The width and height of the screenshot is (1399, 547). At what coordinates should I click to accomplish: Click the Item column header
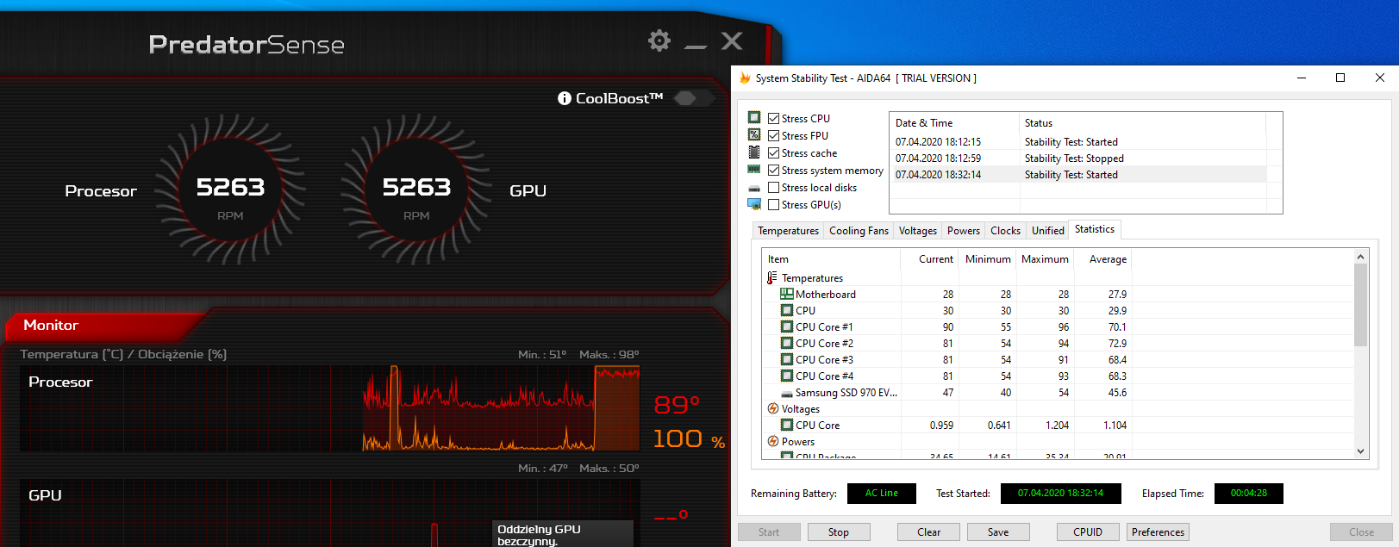tap(831, 259)
